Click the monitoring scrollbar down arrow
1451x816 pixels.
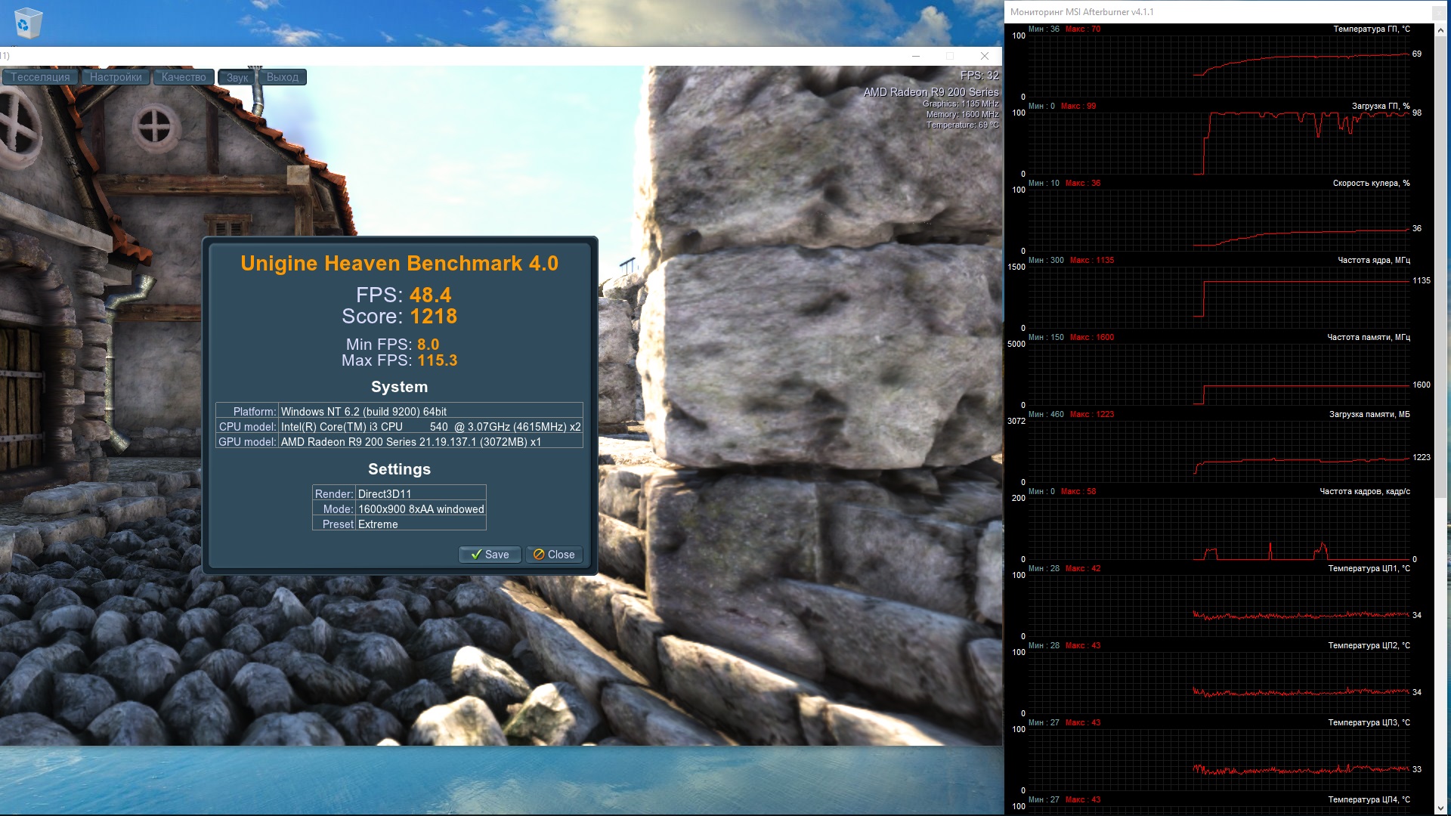pyautogui.click(x=1441, y=808)
